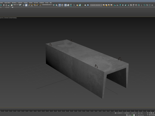Click the current frame number field
Image resolution: width=155 pixels, height=116 pixels.
click(152, 115)
